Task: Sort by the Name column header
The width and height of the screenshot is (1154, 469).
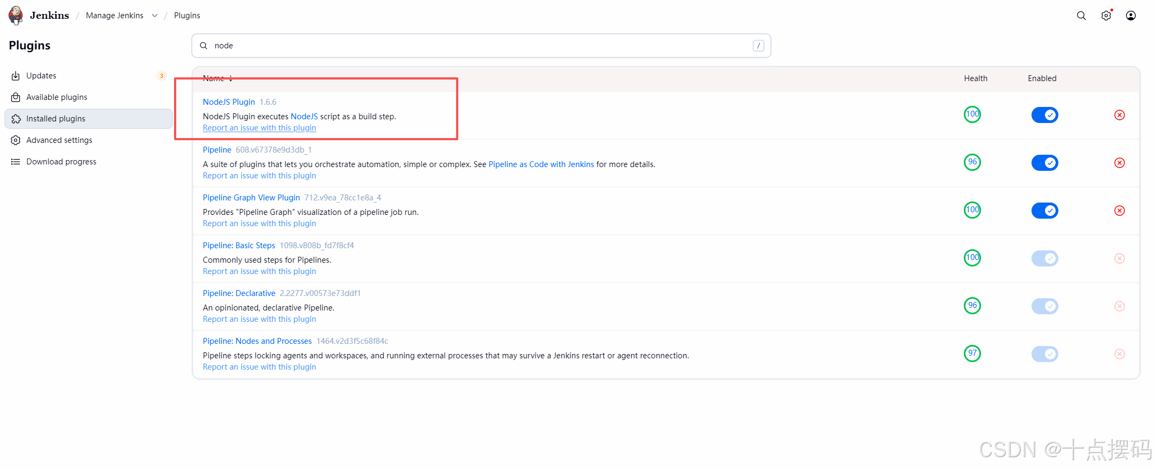Action: tap(218, 78)
